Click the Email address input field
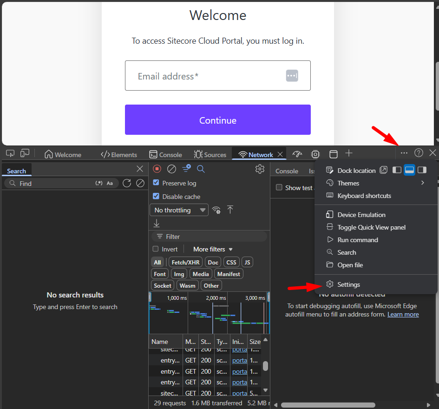The image size is (439, 409). pos(209,76)
